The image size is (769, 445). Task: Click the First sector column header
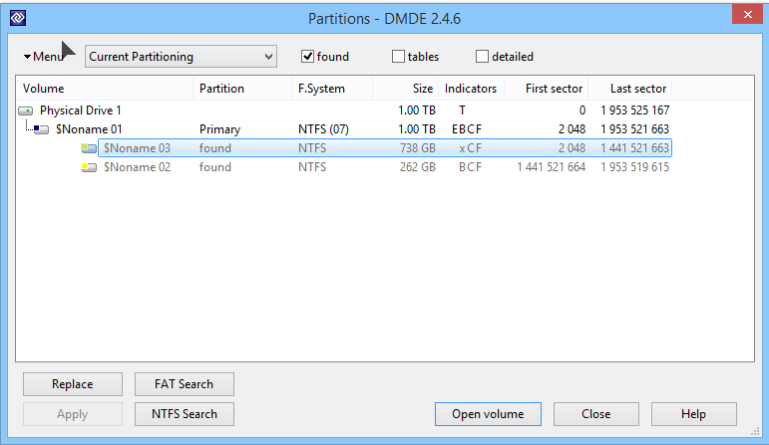(x=546, y=89)
